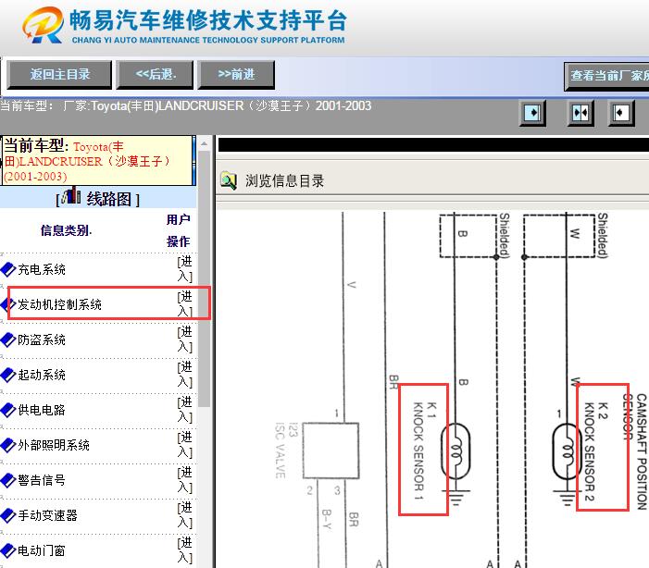
Task: Click the blue book icon for 手动变速器
Action: point(8,516)
